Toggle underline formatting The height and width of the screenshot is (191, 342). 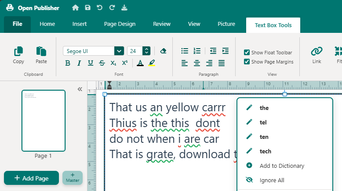(90, 63)
